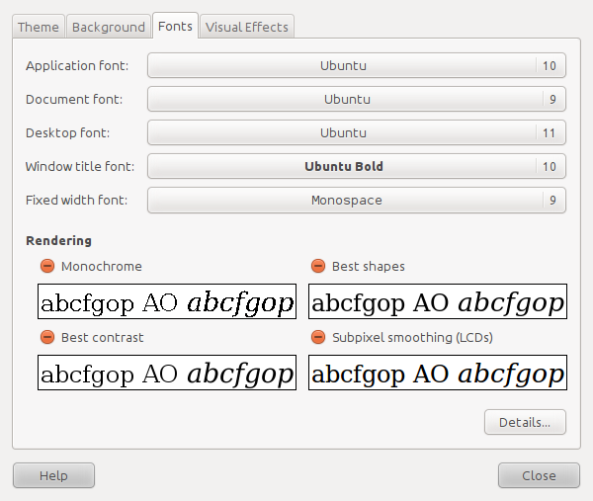593x501 pixels.
Task: Change the Desktop font set to Ubuntu 11
Action: [x=357, y=132]
